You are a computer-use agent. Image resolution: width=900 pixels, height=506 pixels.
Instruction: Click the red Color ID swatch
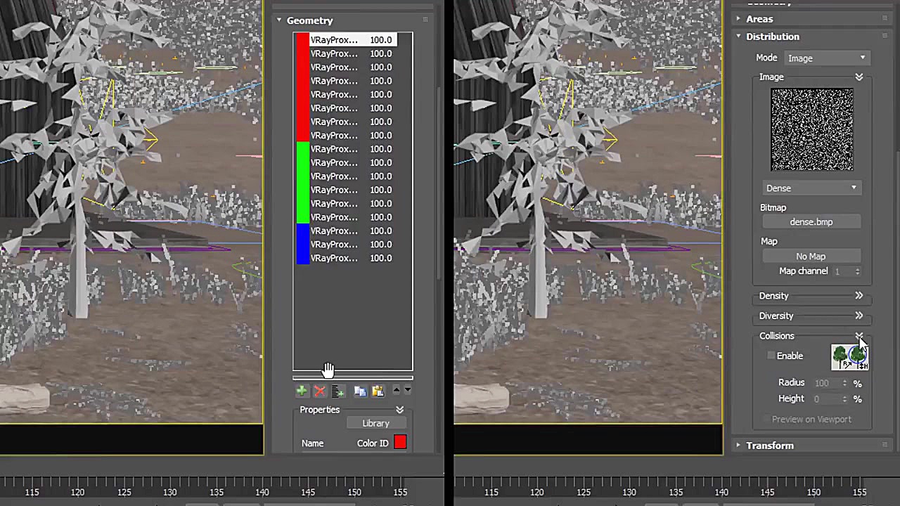coord(400,443)
